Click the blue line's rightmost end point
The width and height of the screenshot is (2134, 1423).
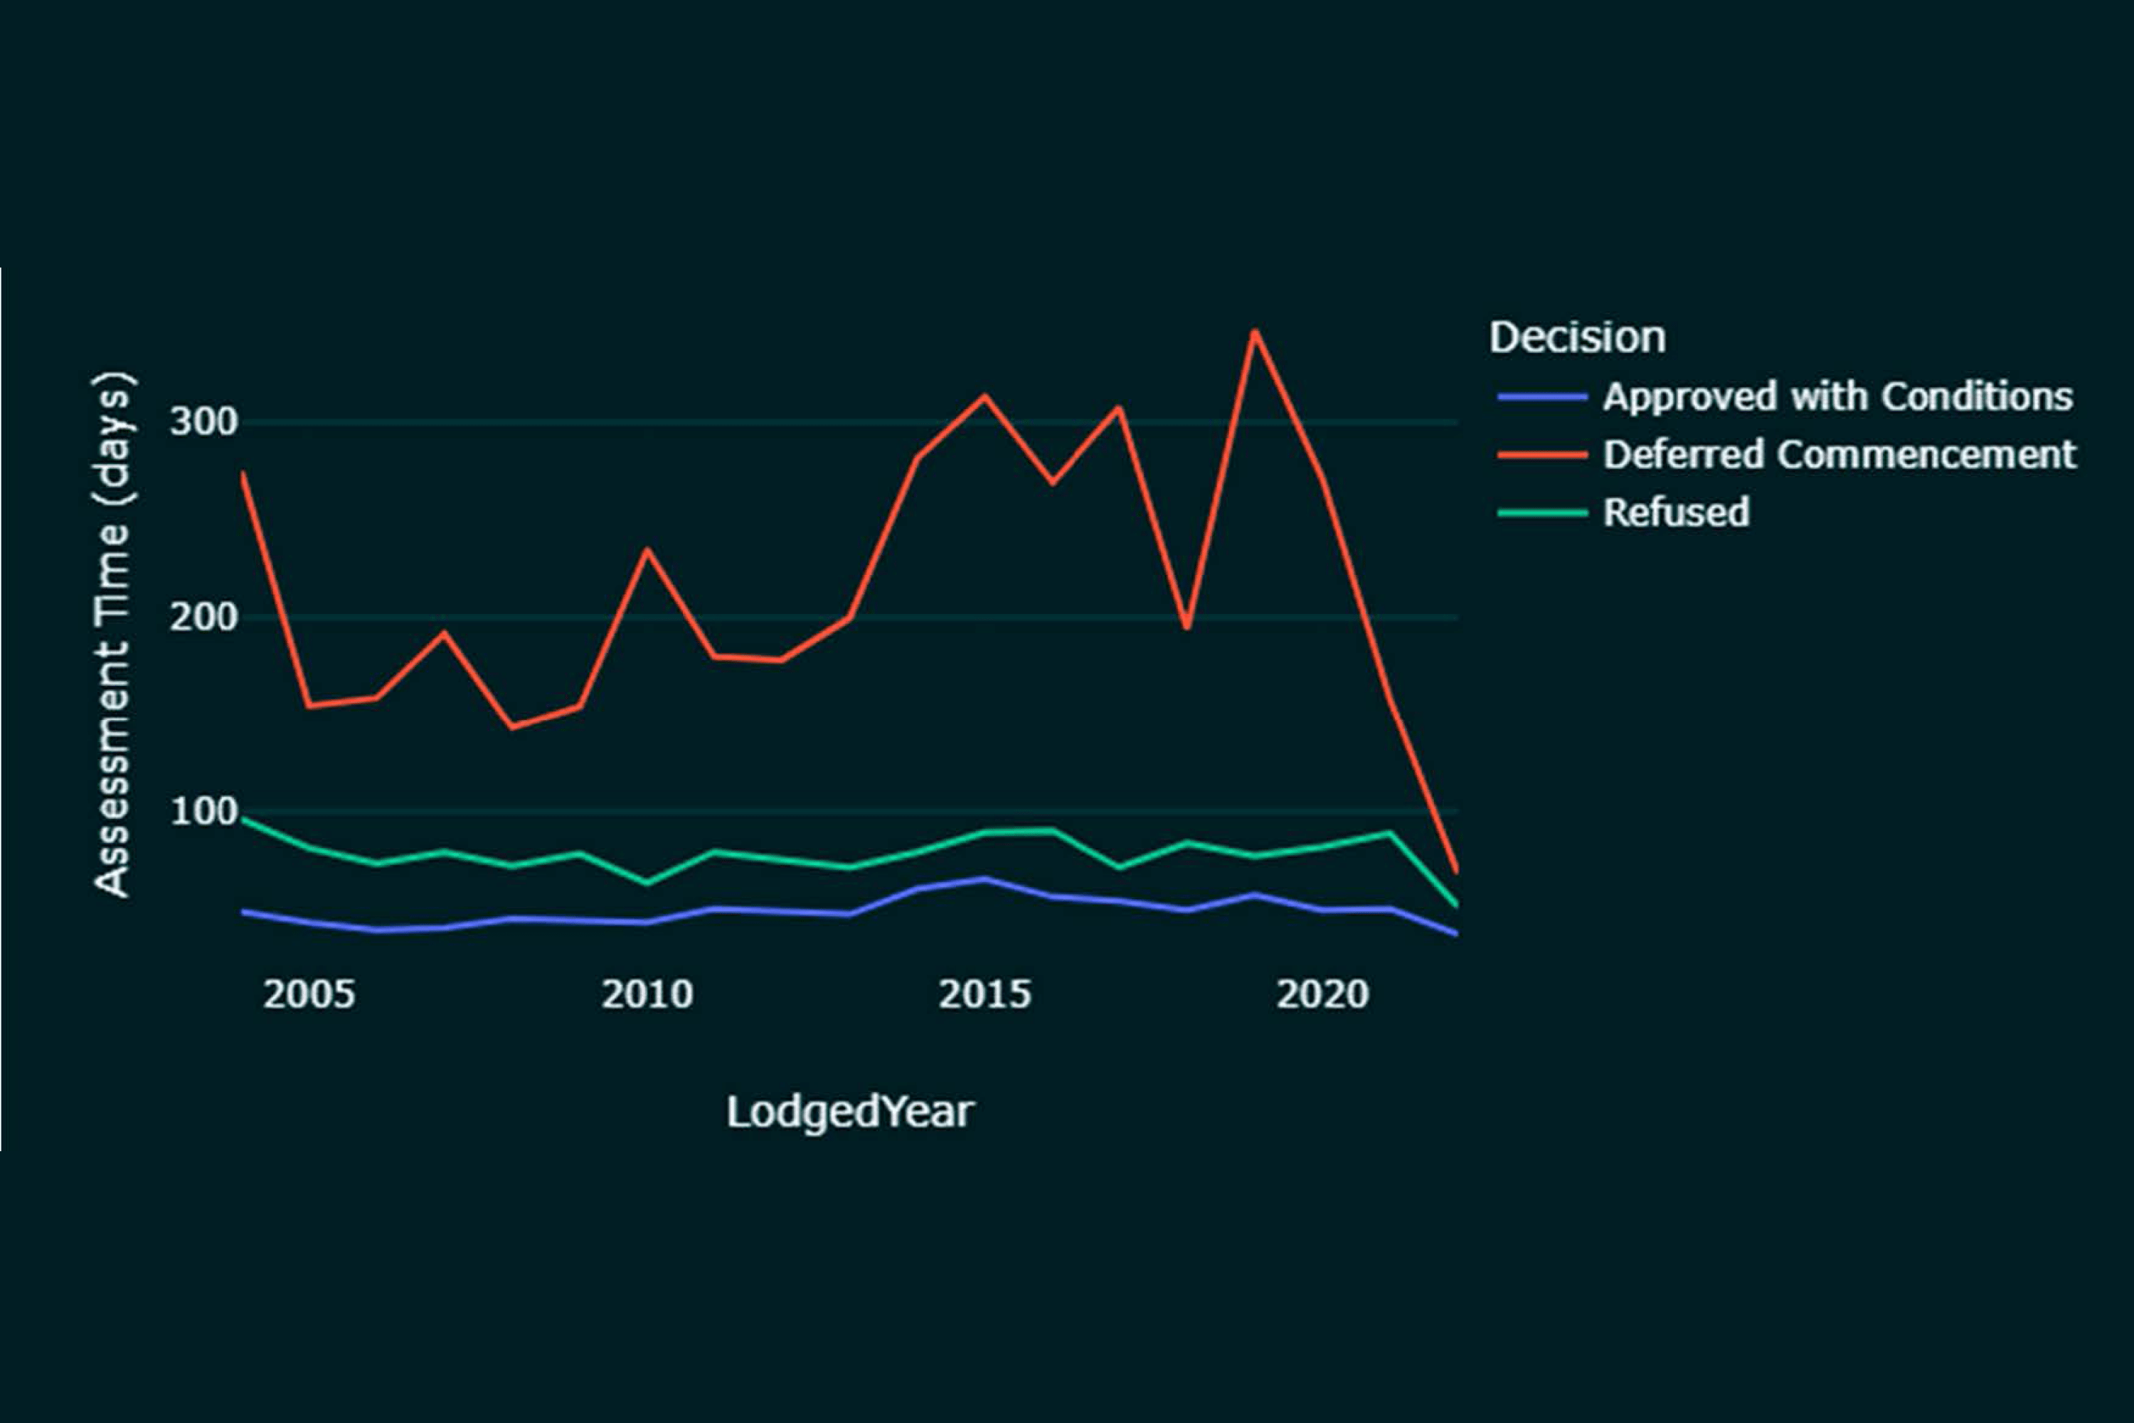click(1455, 933)
